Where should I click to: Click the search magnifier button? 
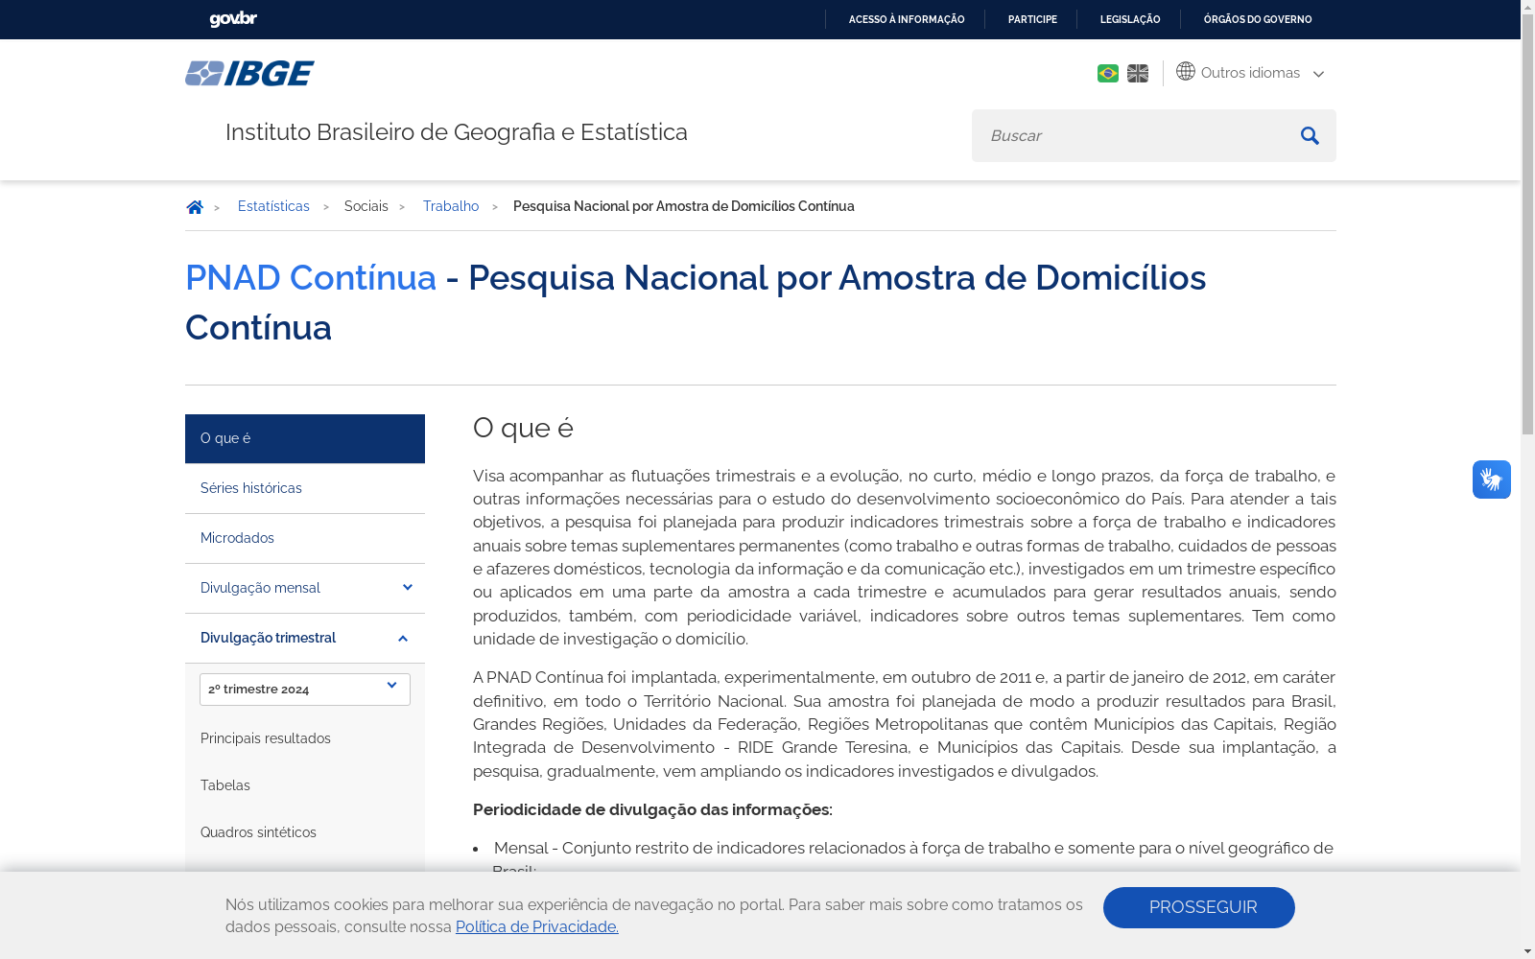pos(1310,135)
